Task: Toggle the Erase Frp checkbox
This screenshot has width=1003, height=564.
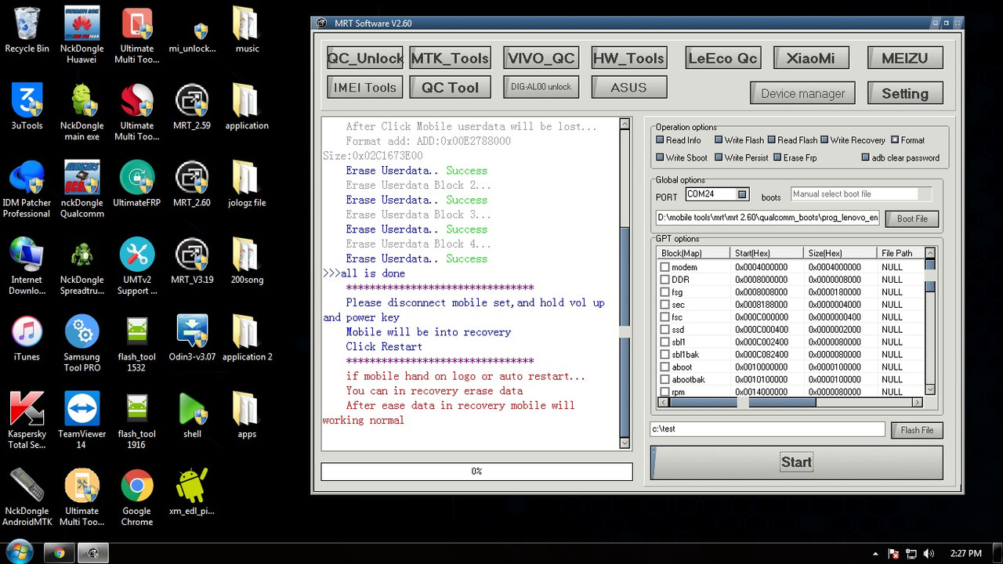Action: tap(777, 157)
